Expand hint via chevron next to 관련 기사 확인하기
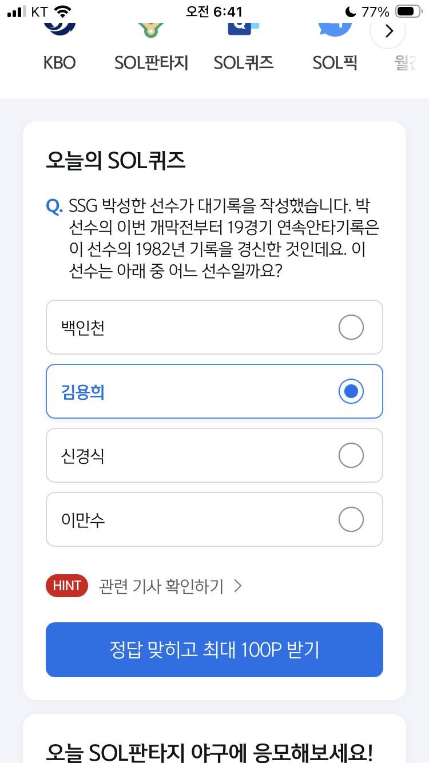This screenshot has height=763, width=429. [x=239, y=586]
